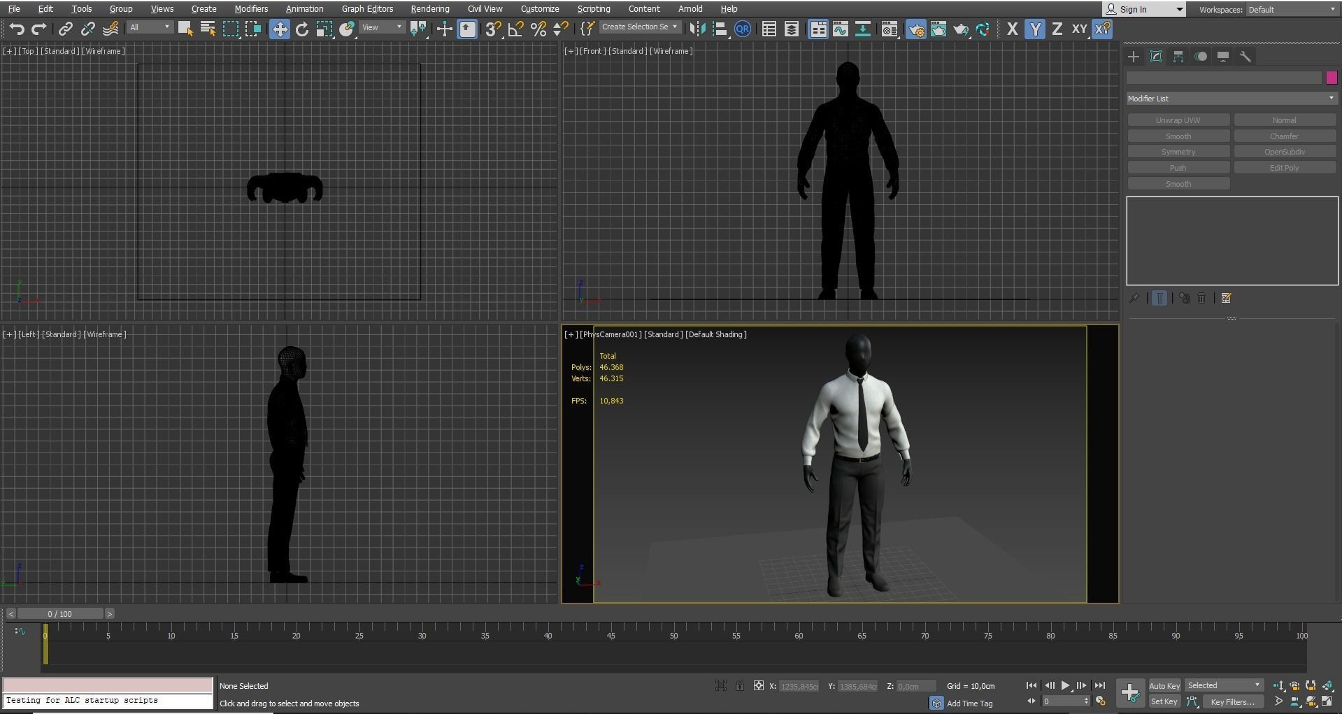Open the Select by Name dialog

click(208, 29)
